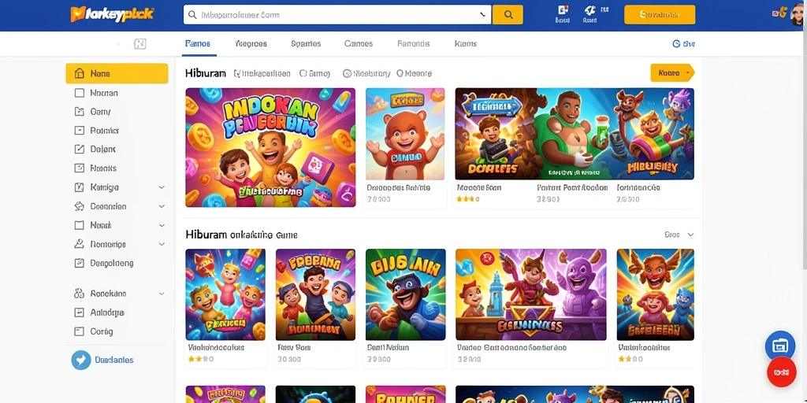
Task: Open the sort dropdown right of second Hiburam heading
Action: (x=679, y=235)
